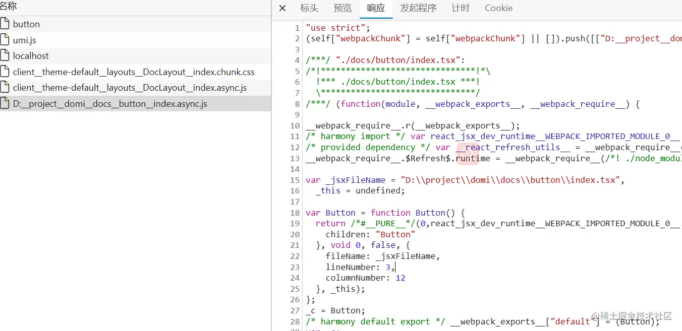
Task: Click the provided dependency comment line
Action: [x=494, y=148]
